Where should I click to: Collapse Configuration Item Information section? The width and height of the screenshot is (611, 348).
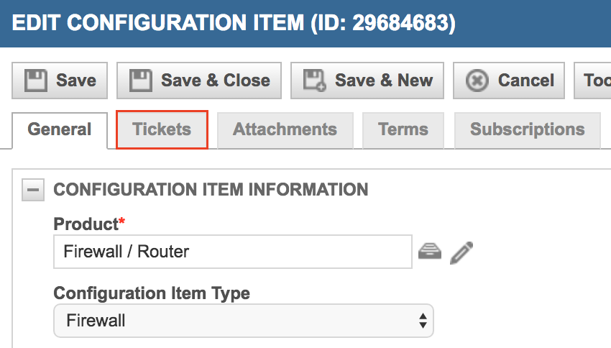click(33, 190)
